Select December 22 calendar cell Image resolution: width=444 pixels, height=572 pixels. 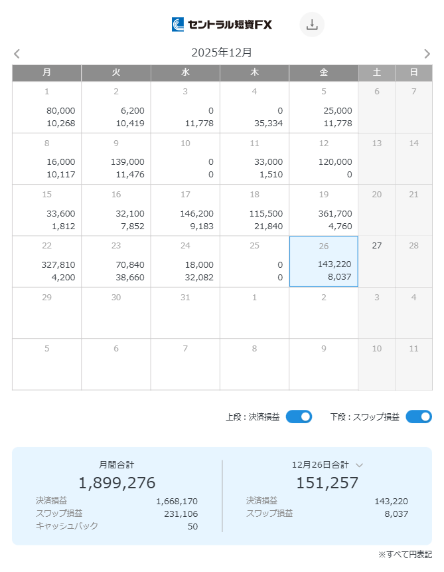click(x=46, y=261)
